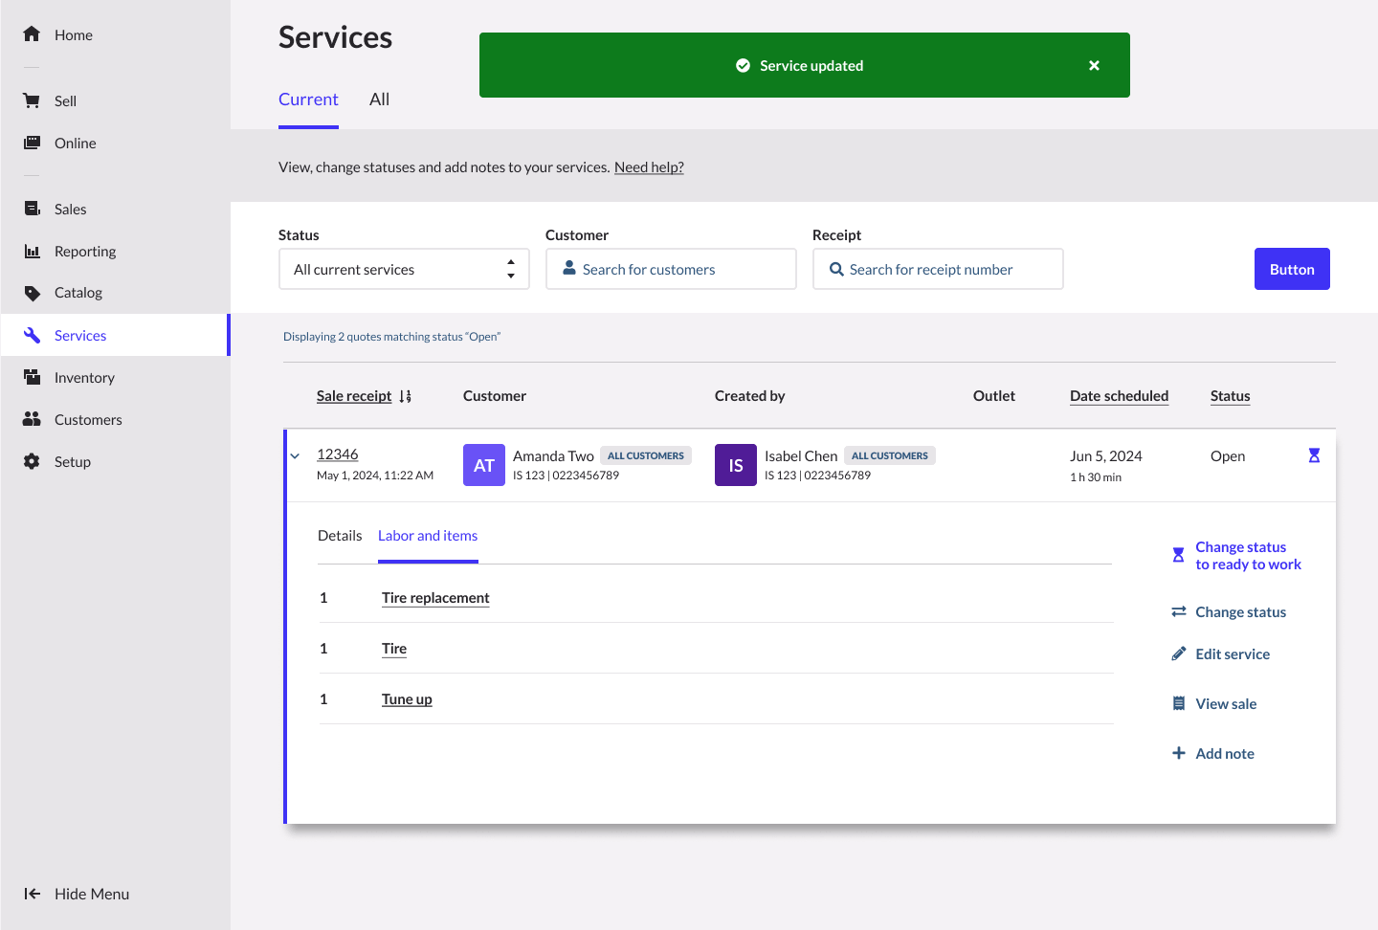This screenshot has width=1378, height=930.
Task: Click the hourglass icon in the service row
Action: pyautogui.click(x=1314, y=455)
